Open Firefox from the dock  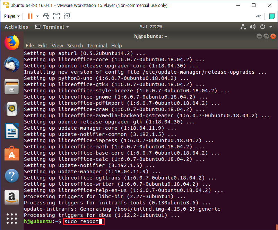point(12,43)
